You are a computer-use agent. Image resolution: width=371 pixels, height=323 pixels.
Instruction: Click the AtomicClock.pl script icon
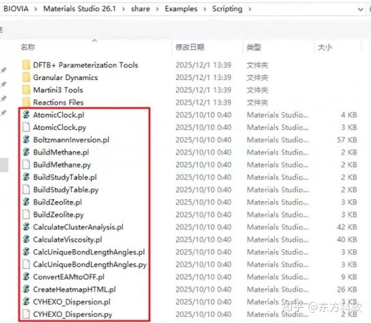26,115
